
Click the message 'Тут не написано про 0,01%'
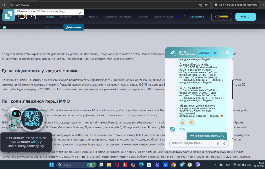(207, 136)
